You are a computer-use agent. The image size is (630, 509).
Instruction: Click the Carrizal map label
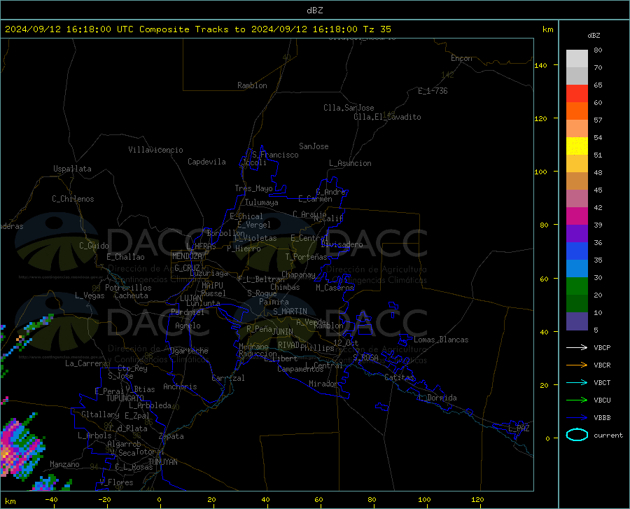pos(227,378)
